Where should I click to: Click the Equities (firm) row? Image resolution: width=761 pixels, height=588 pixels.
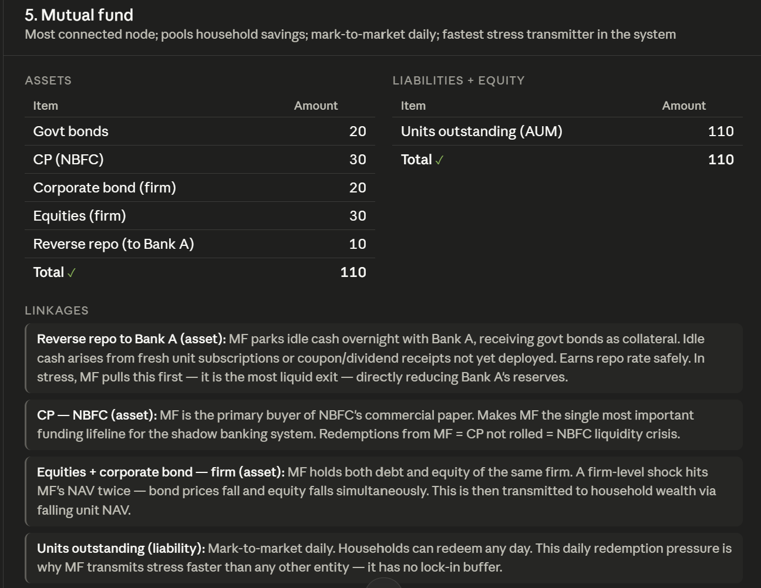200,216
